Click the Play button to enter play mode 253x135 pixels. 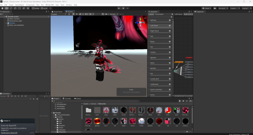point(119,8)
